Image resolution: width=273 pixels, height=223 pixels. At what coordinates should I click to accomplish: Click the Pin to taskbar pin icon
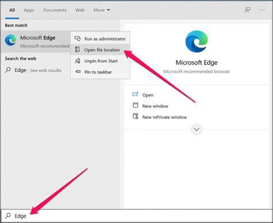pos(78,72)
